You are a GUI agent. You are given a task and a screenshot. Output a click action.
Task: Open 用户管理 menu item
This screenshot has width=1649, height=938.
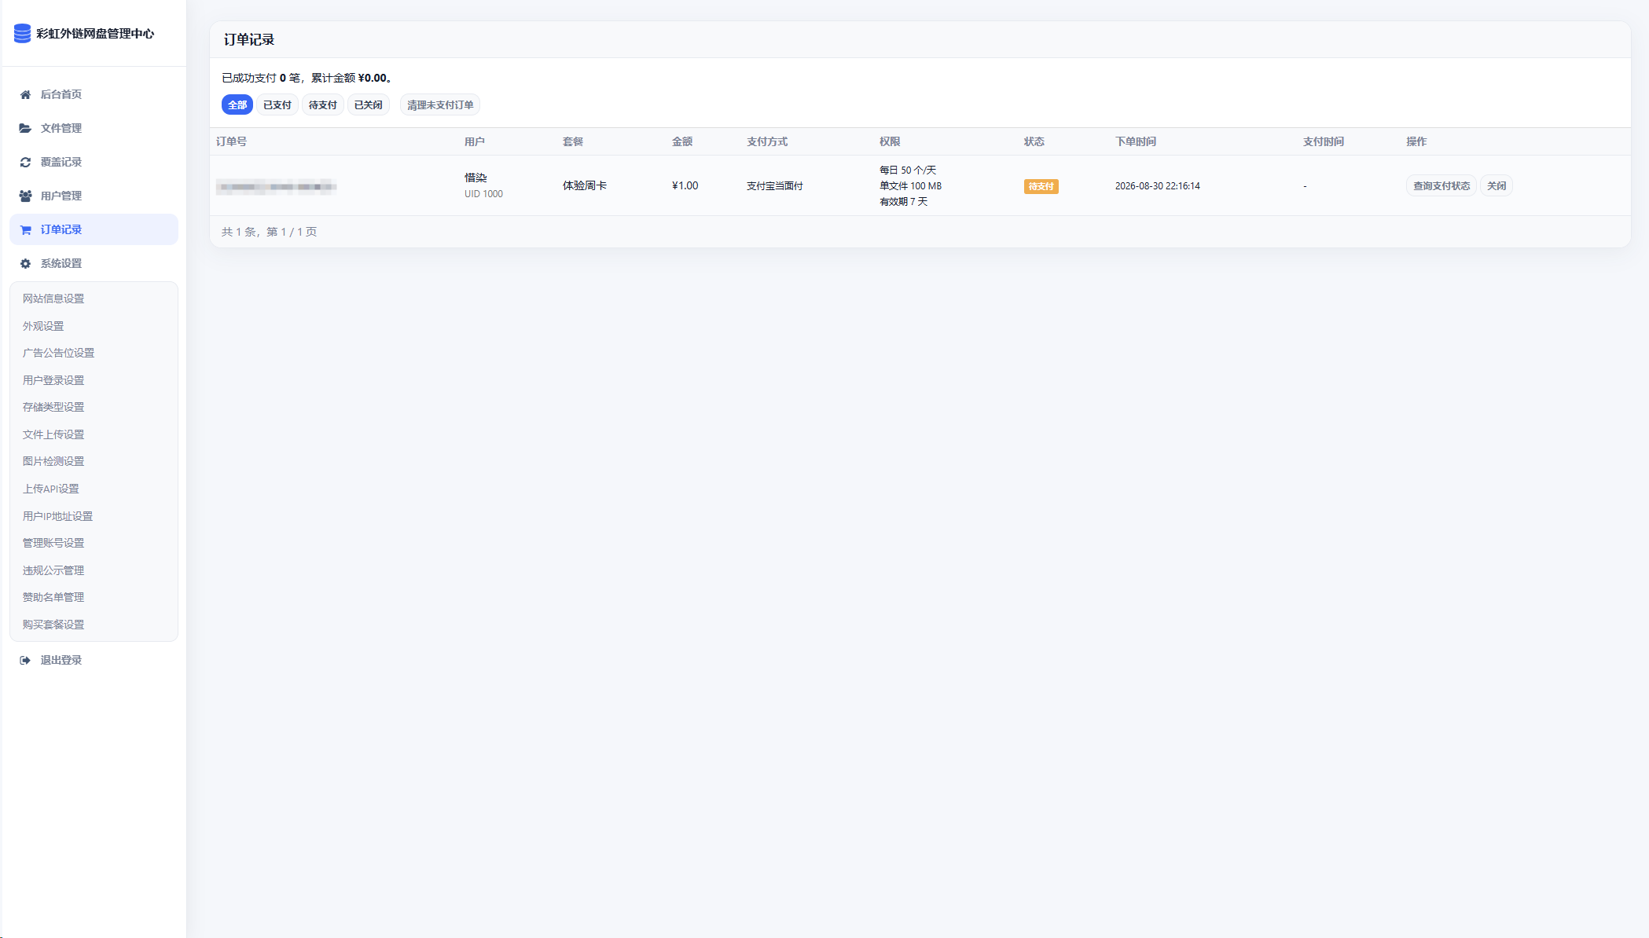click(94, 196)
